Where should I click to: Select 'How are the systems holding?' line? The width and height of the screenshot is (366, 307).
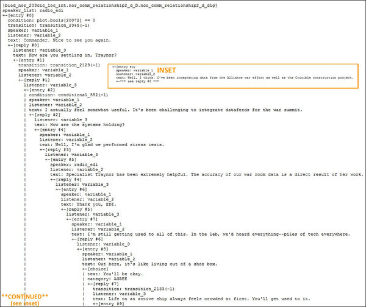[79, 125]
